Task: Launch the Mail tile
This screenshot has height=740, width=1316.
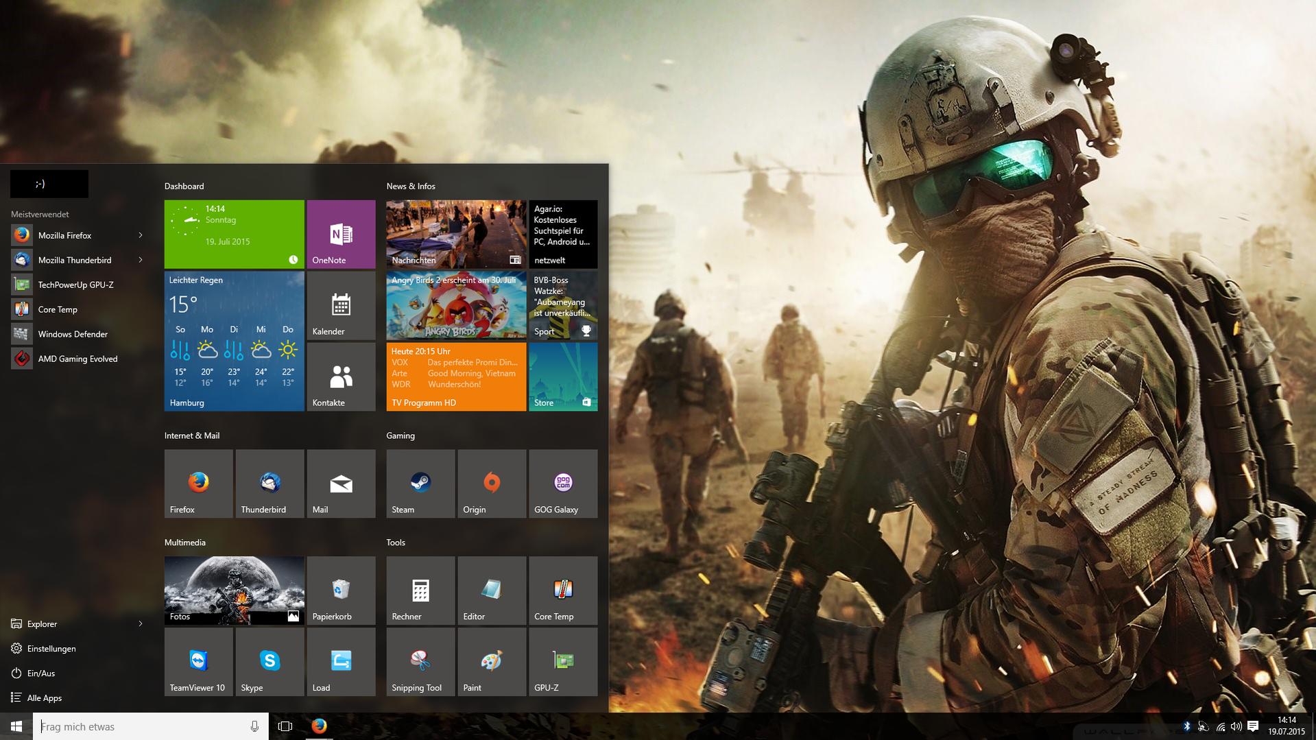Action: (x=341, y=484)
